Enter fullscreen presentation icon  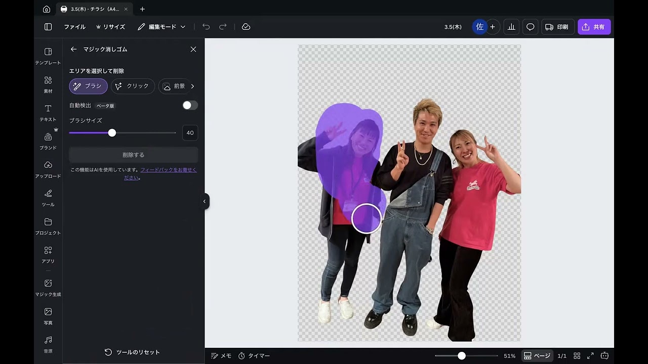590,356
